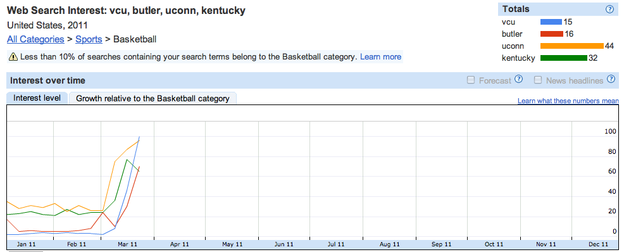Open the All Categories link
This screenshot has width=624, height=252.
point(35,39)
